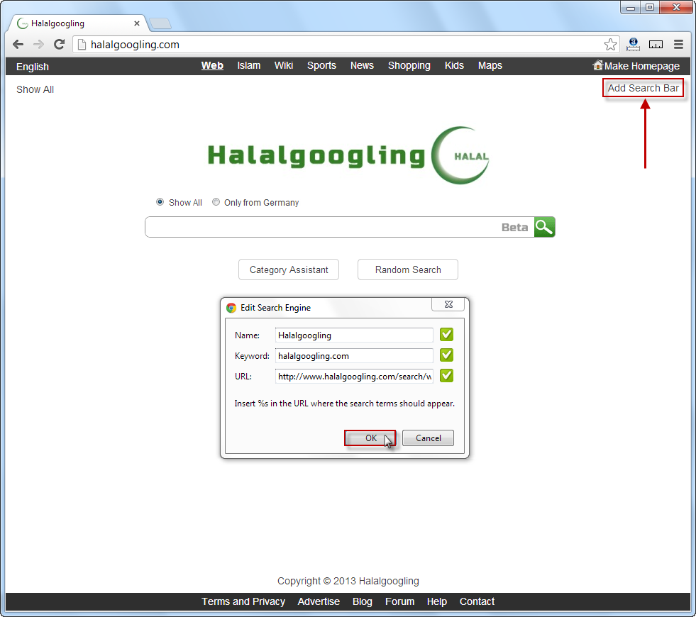Open the Kids category
This screenshot has height=617, width=696.
454,66
